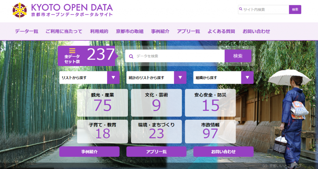Viewport: 318px width, 169px height.
Task: Click the purple 事例紹介 button below the cards
Action: tap(89, 152)
